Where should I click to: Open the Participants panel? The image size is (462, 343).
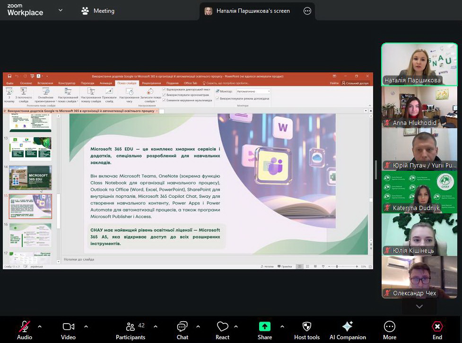click(131, 327)
